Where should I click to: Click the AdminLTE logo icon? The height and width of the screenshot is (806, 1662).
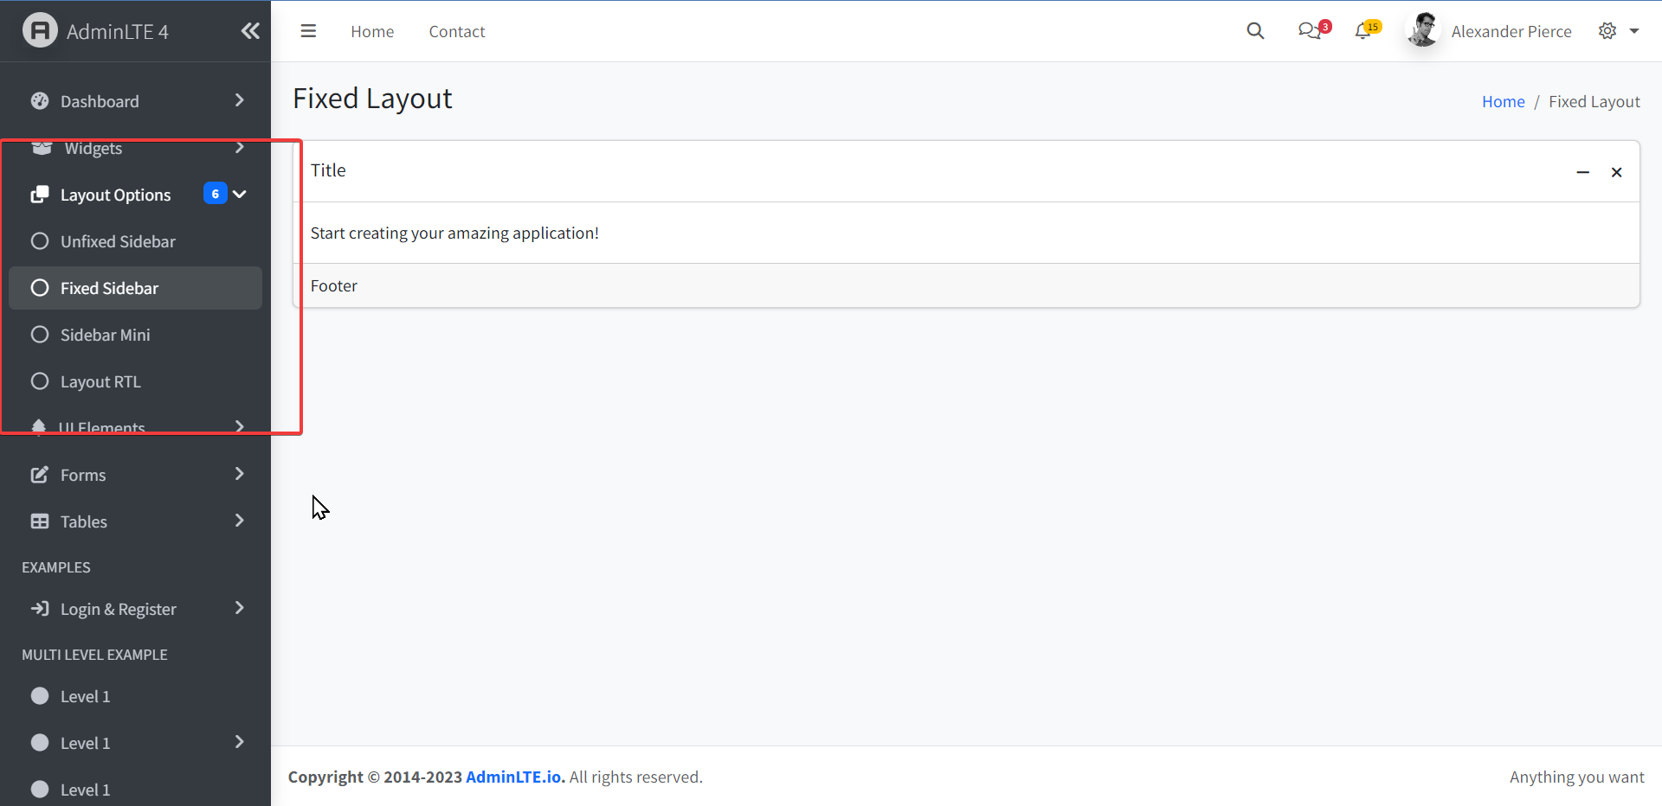tap(39, 30)
